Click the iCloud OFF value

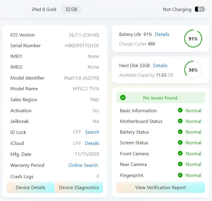click(77, 143)
